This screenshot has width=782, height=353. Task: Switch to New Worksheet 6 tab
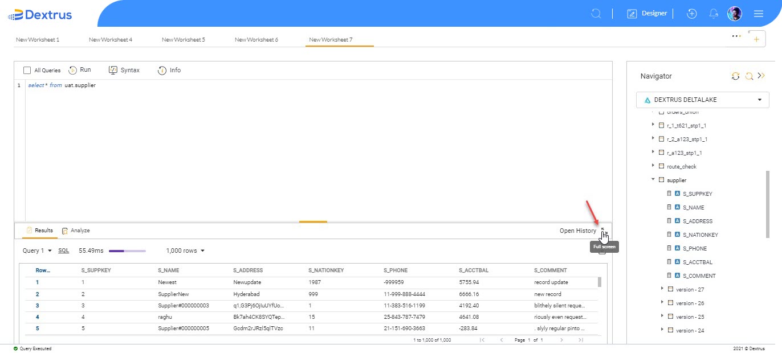tap(256, 40)
